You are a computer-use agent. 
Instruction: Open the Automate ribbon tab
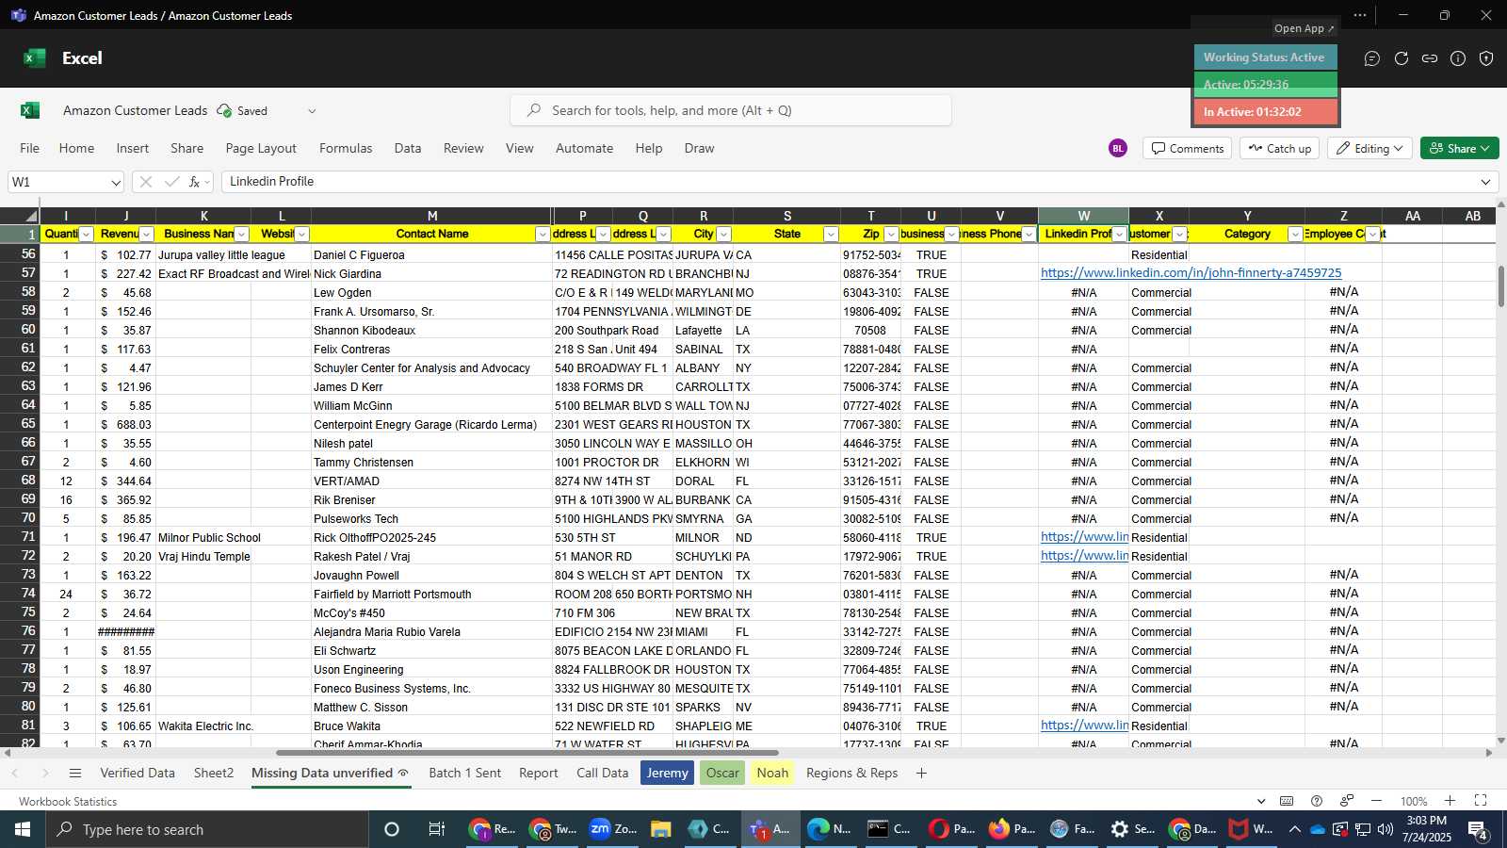tap(584, 149)
